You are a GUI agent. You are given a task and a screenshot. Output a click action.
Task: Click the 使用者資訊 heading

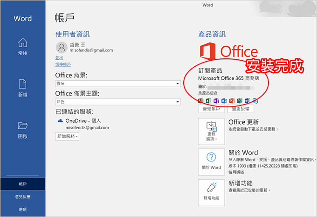pyautogui.click(x=73, y=34)
